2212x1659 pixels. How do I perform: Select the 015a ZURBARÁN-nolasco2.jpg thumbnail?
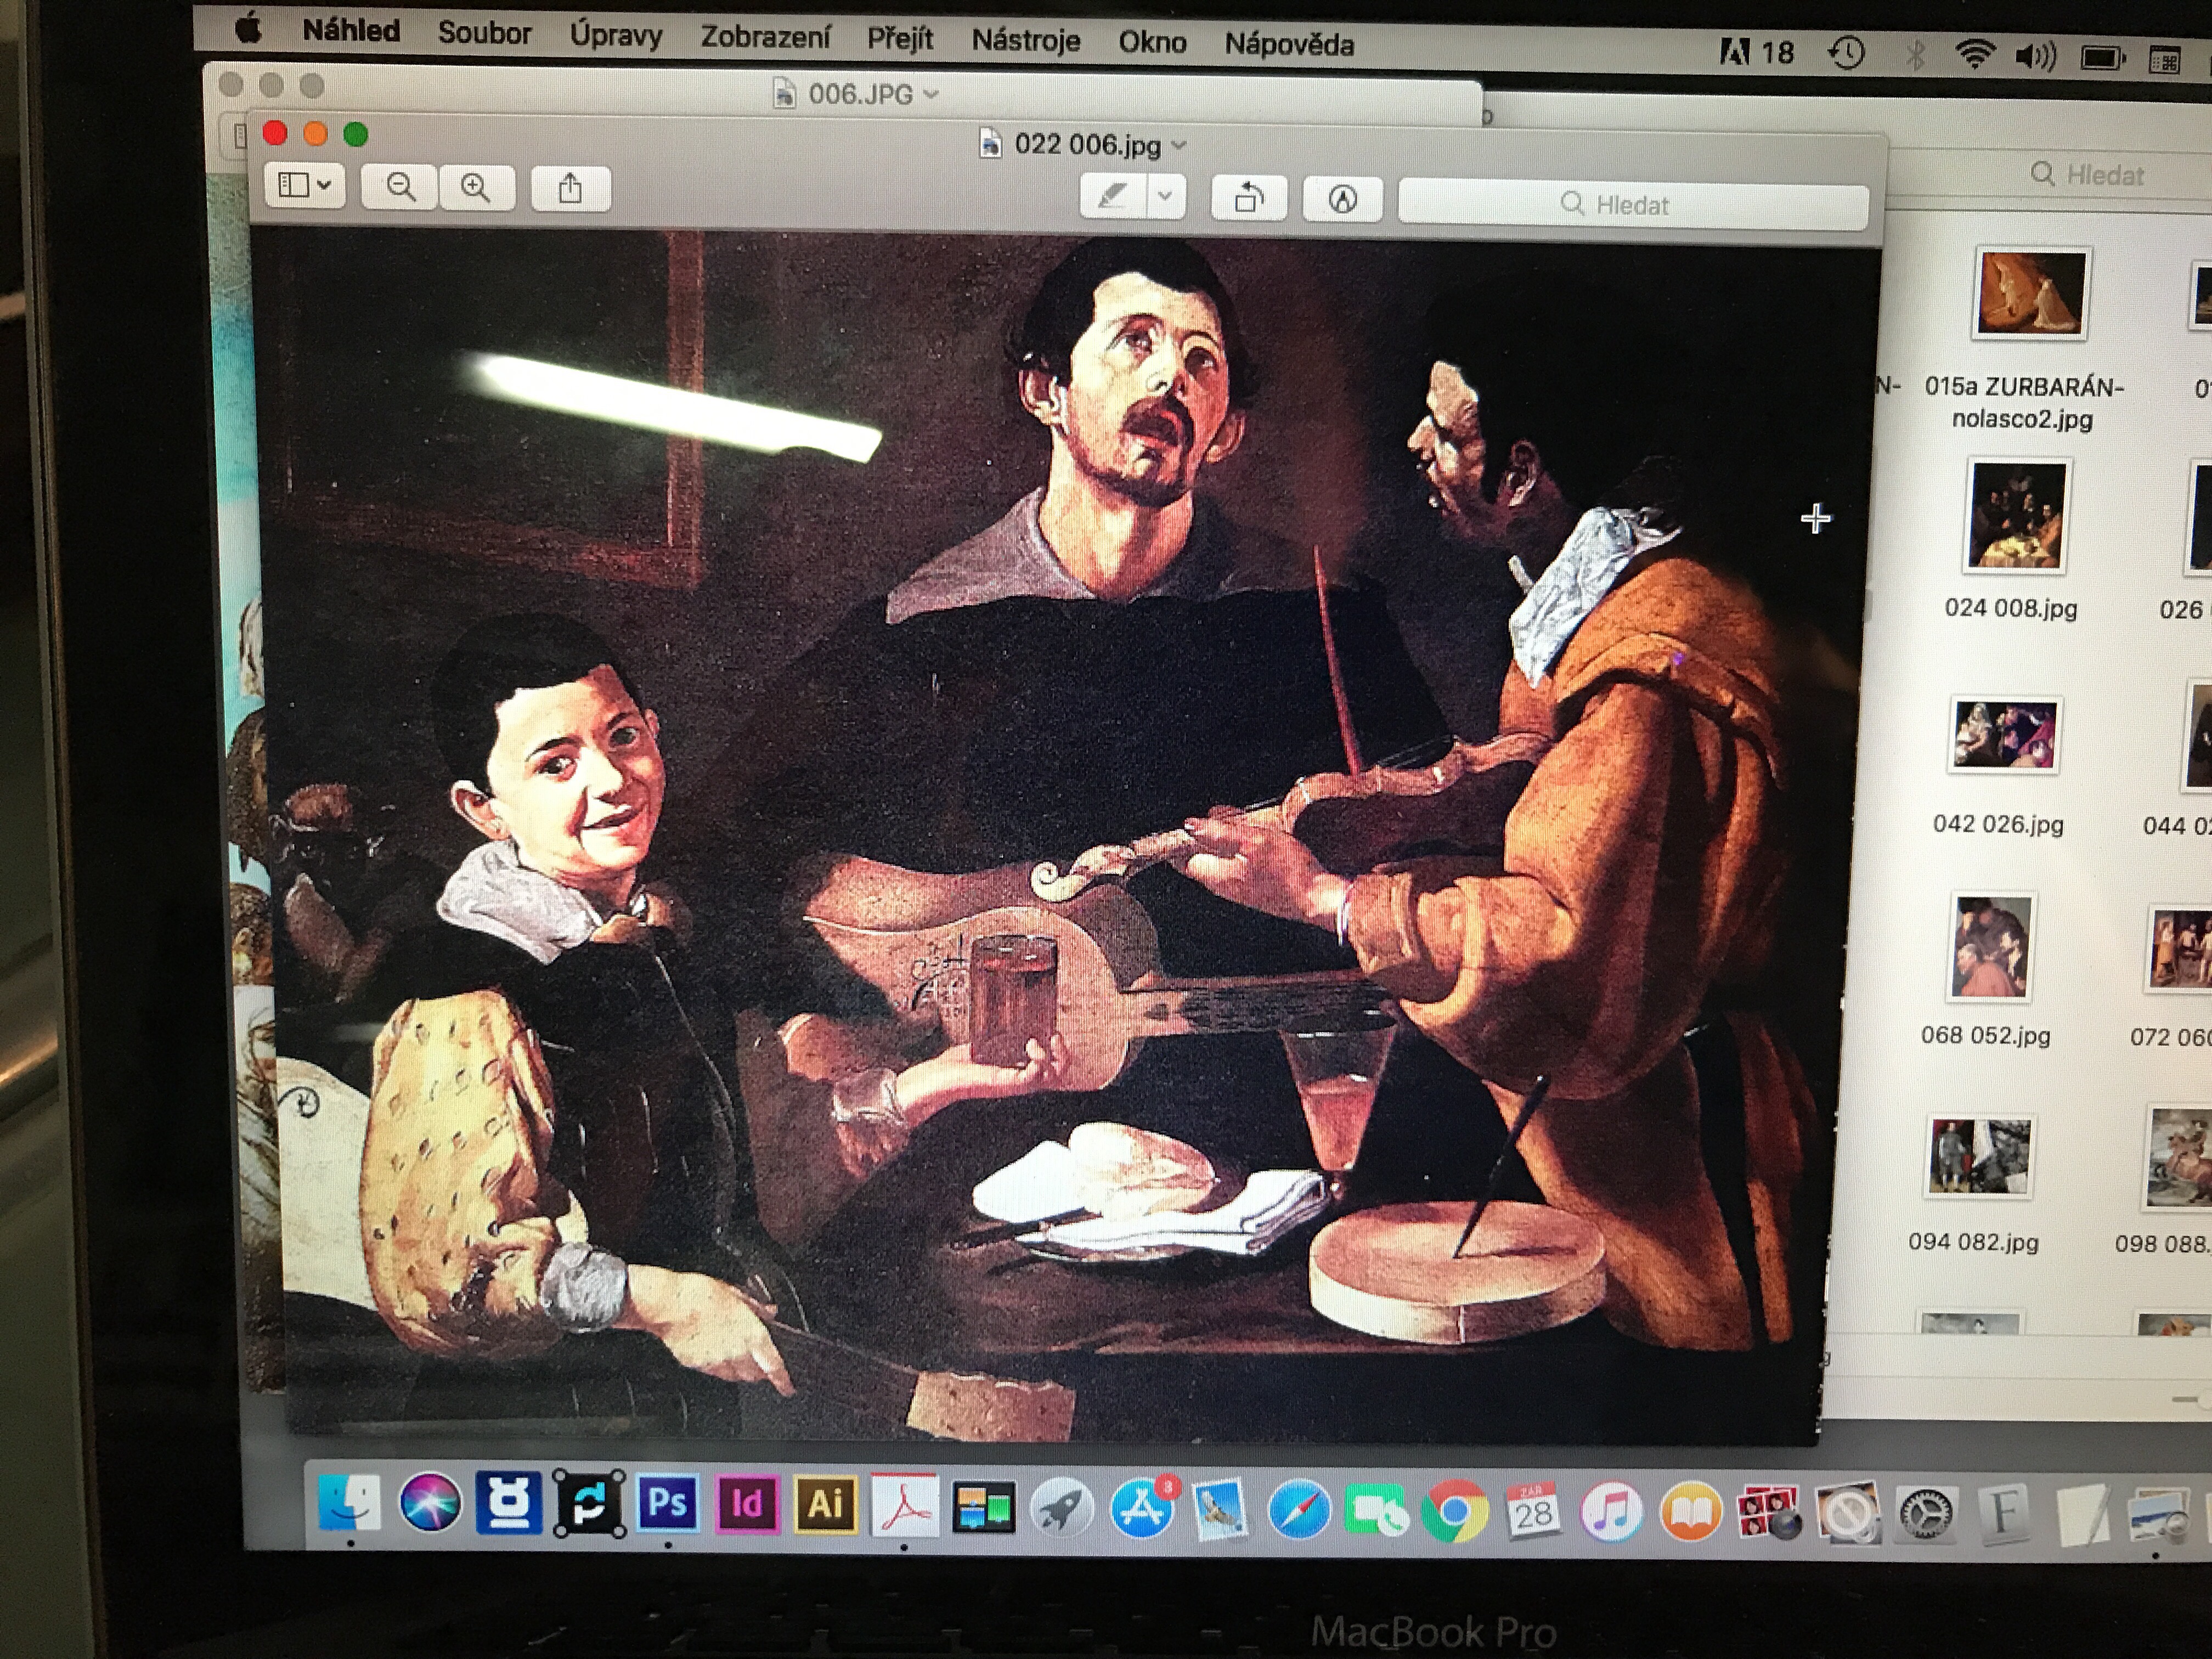click(2030, 294)
